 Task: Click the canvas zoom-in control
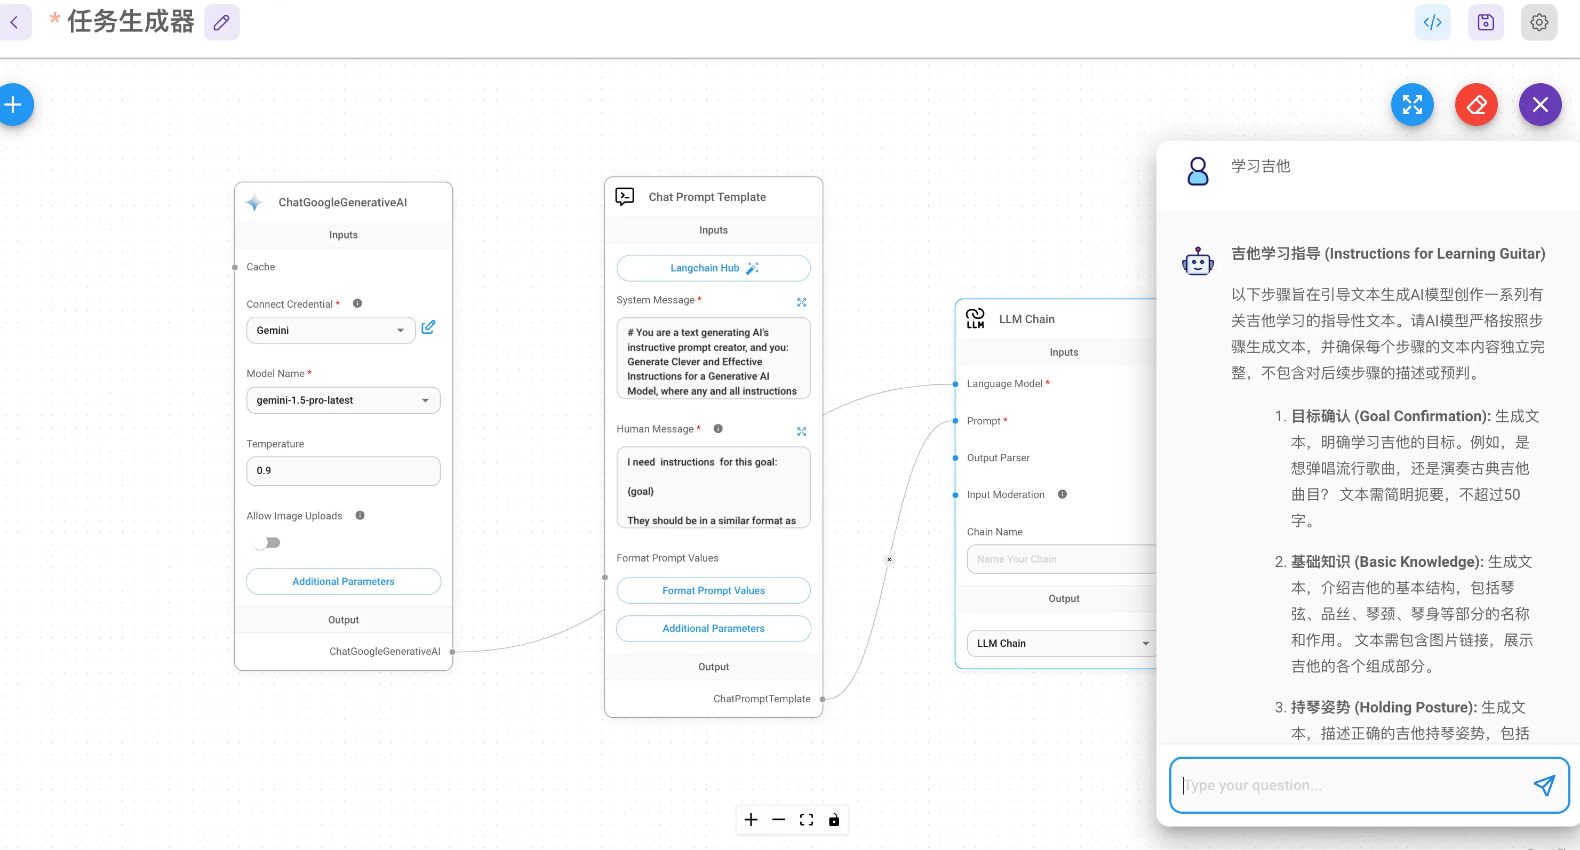point(751,821)
